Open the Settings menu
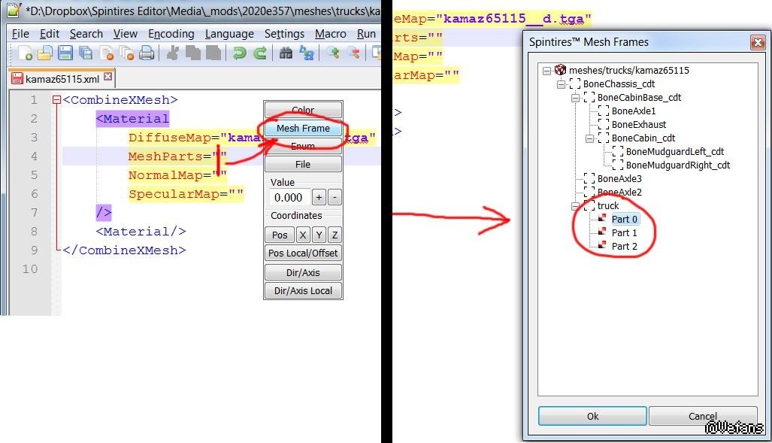This screenshot has height=443, width=772. coord(284,34)
